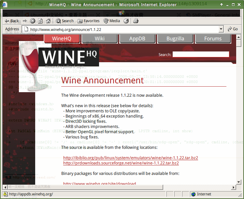
Task: Expand the address bar dropdown
Action: click(x=221, y=29)
